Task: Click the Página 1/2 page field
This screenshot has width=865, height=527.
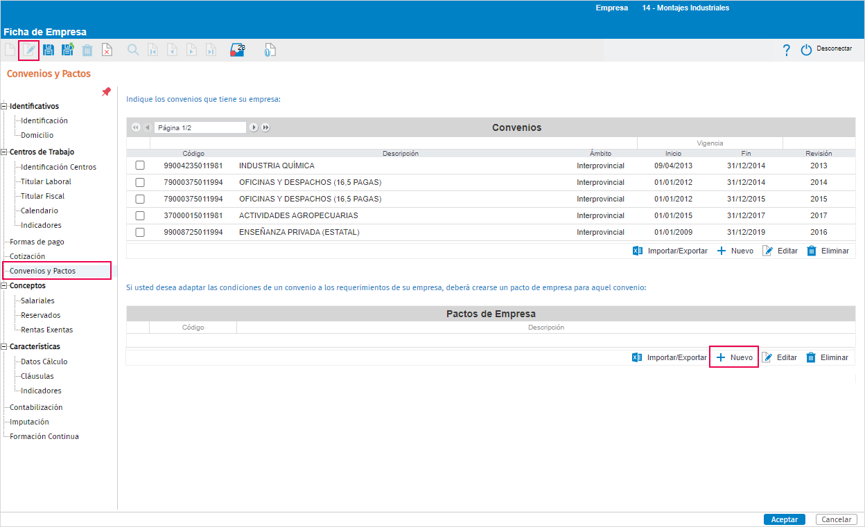Action: coord(200,127)
